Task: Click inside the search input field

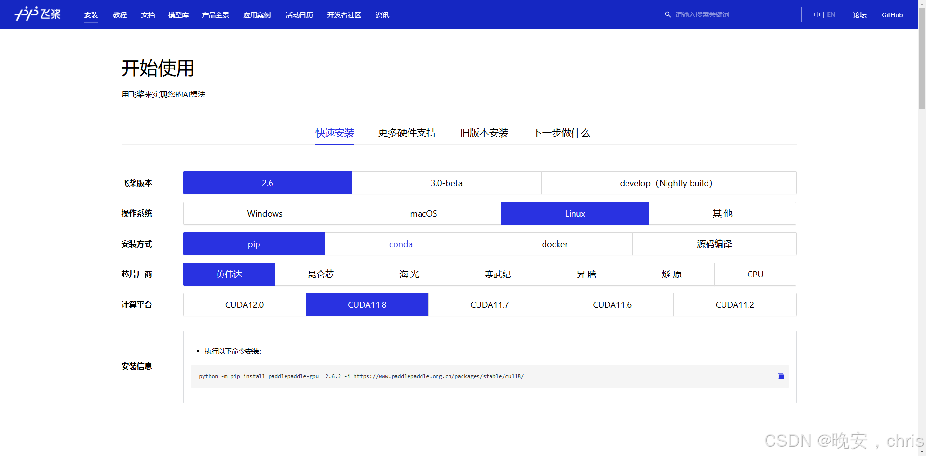Action: pos(728,14)
